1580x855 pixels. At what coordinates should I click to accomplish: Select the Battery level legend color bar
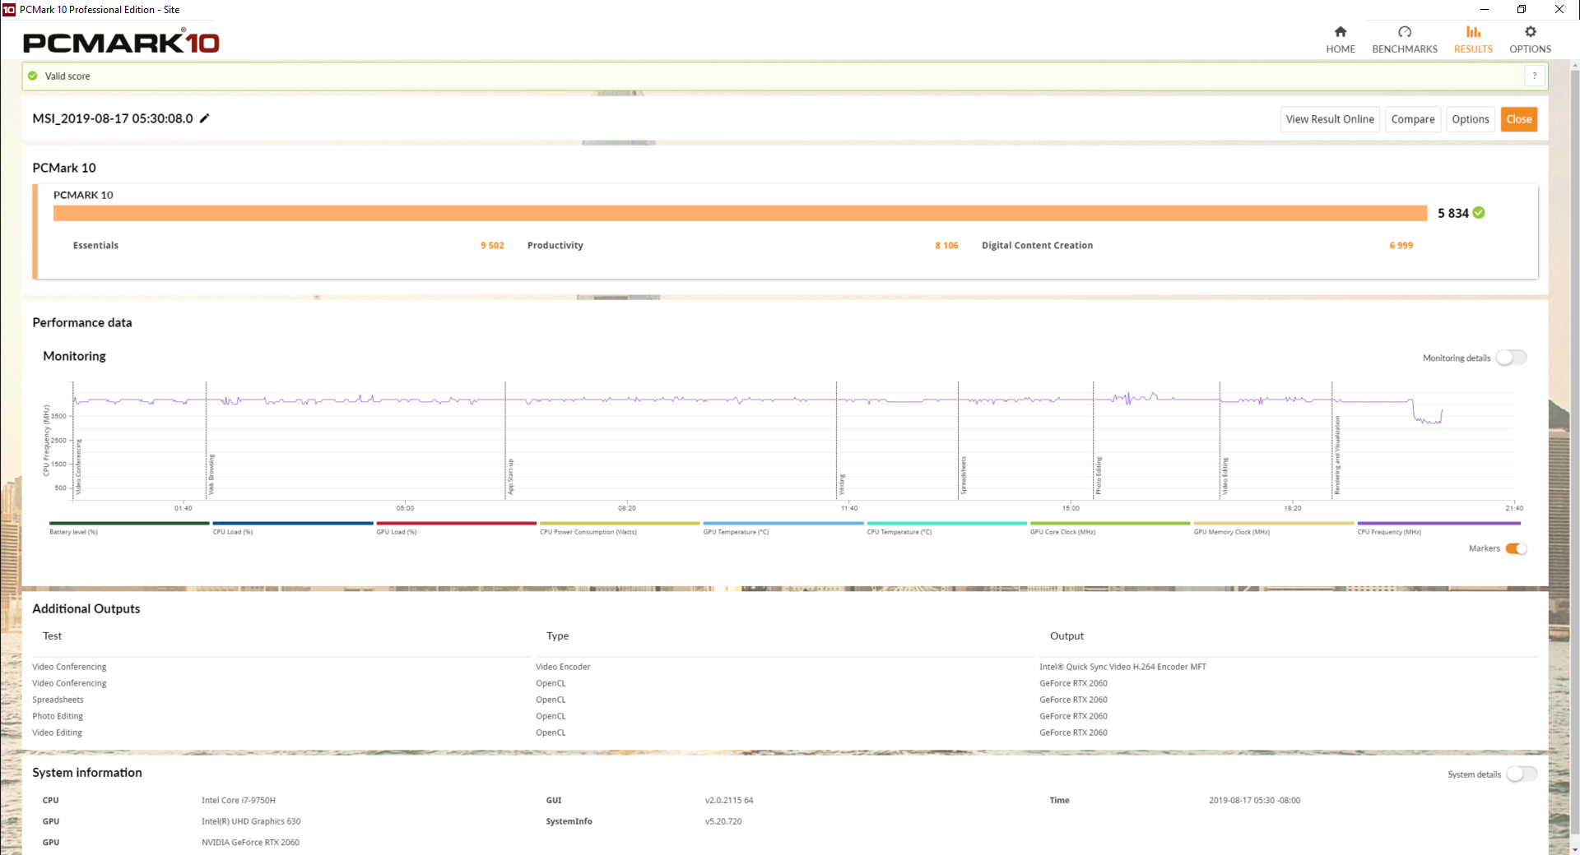coord(129,523)
